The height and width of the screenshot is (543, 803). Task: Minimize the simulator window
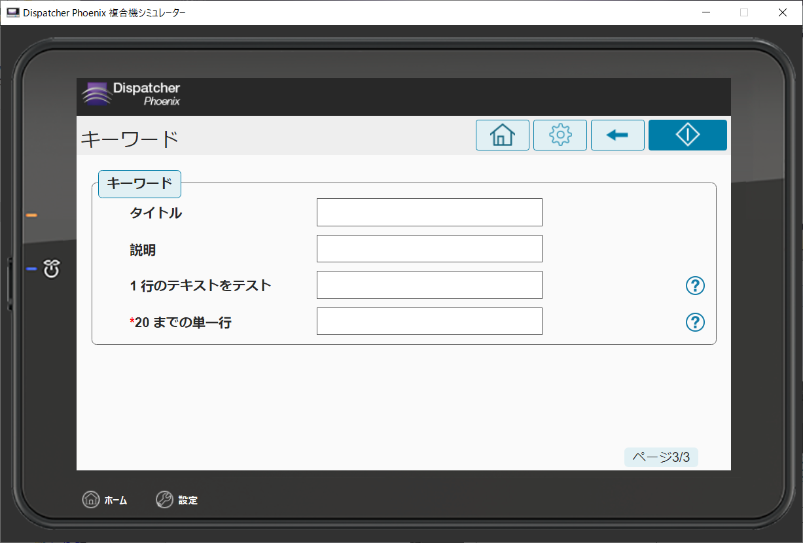[706, 12]
